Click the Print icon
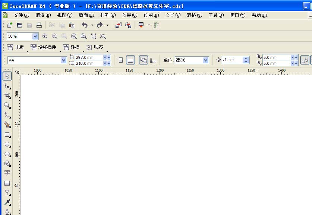Image resolution: width=312 pixels, height=215 pixels. 39,25
